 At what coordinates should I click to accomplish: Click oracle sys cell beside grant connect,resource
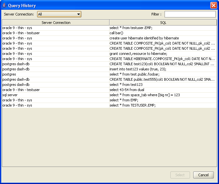tap(56, 54)
